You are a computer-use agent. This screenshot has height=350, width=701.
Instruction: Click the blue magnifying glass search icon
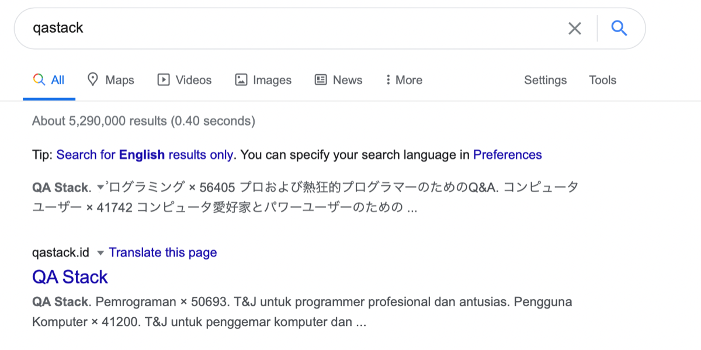point(619,28)
